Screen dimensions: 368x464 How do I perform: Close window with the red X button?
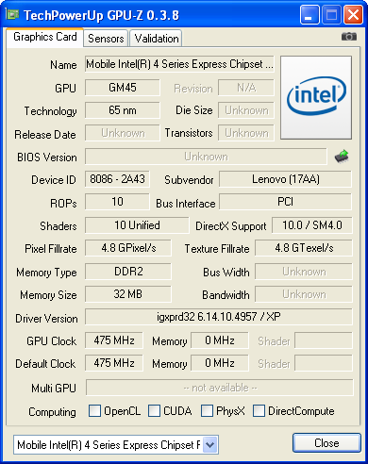[353, 15]
